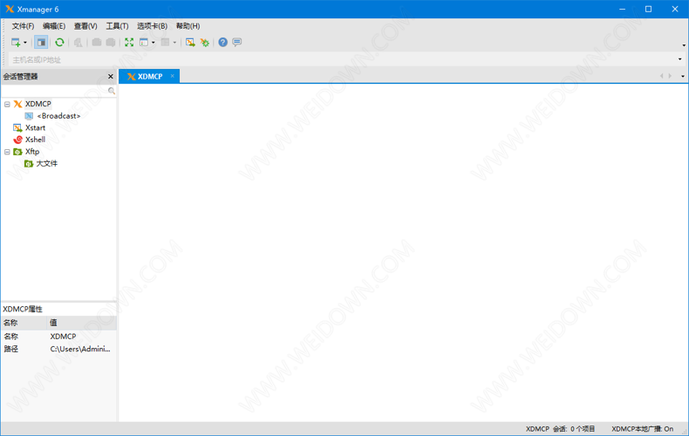The image size is (689, 436).
Task: Click the 值 column header in properties
Action: tap(82, 323)
